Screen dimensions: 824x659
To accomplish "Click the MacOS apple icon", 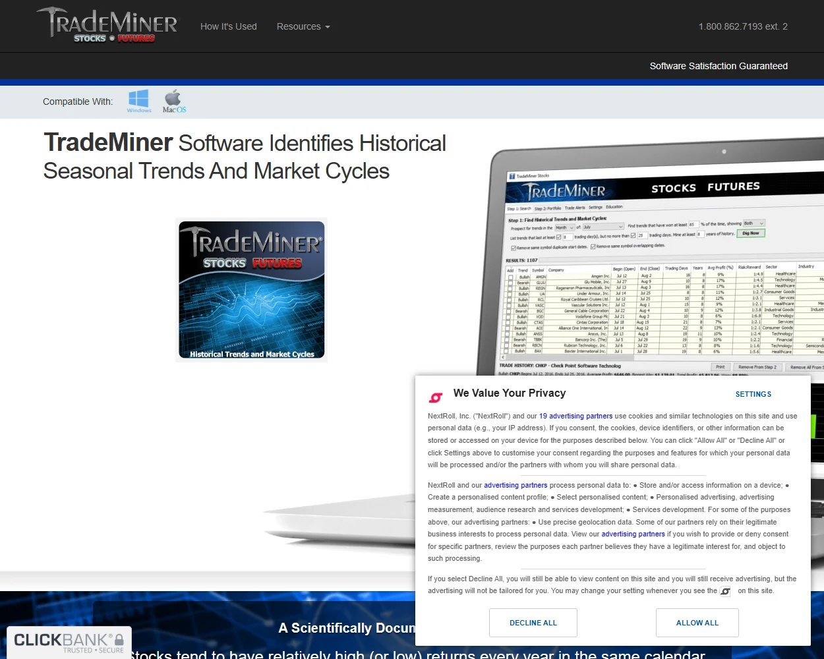I will tap(174, 101).
